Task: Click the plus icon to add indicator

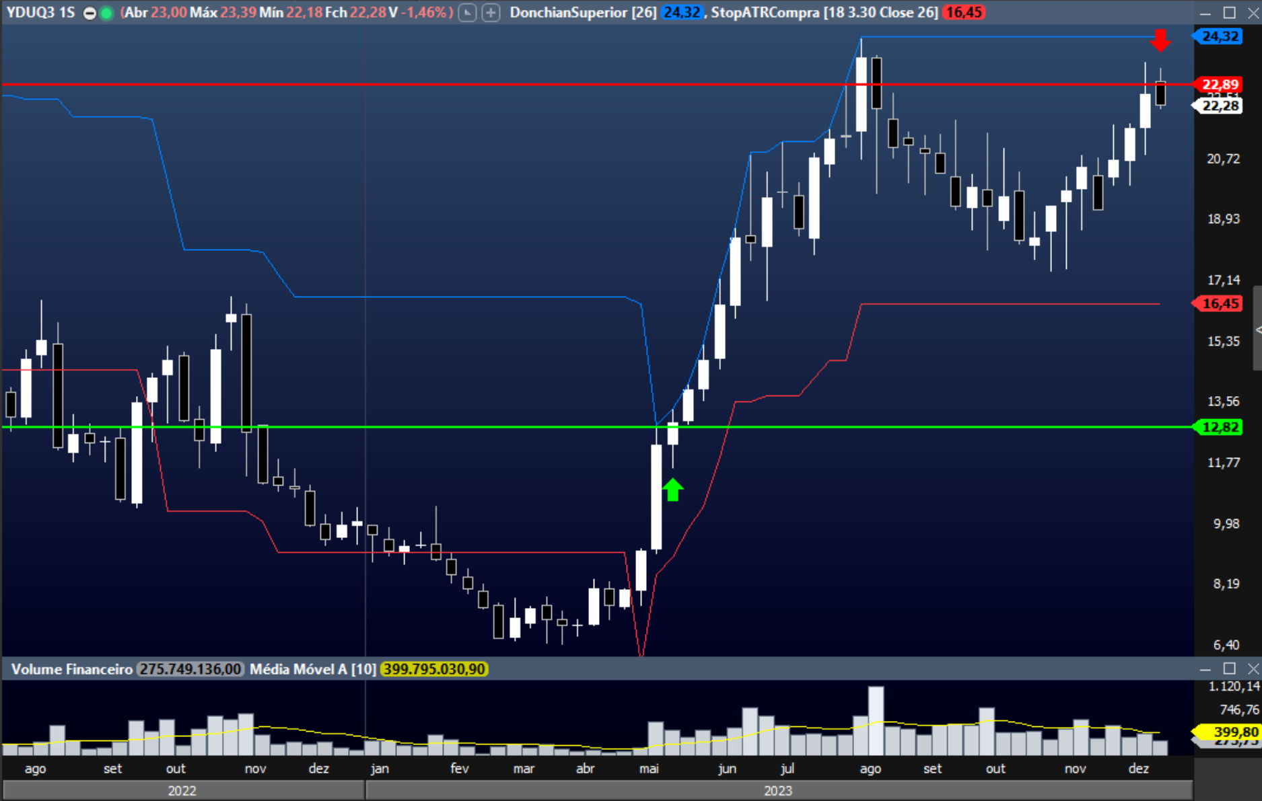Action: point(491,13)
